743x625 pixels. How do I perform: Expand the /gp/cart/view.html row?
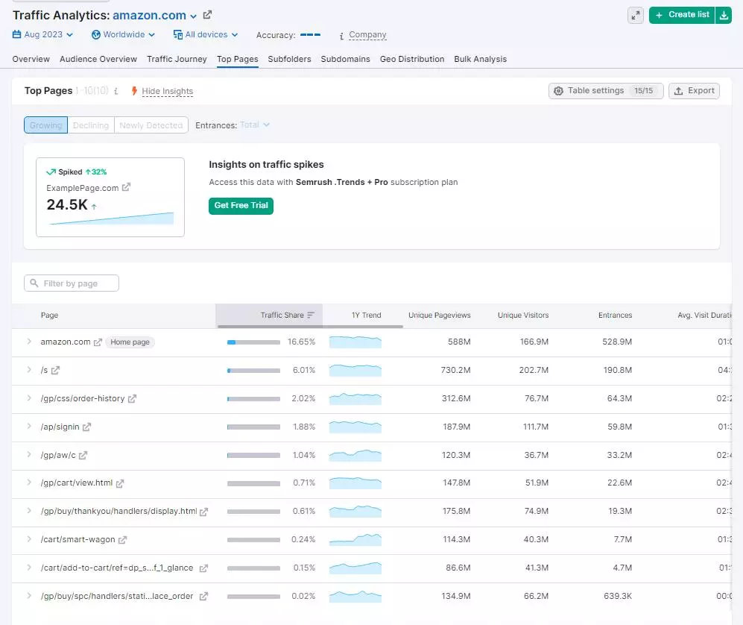29,483
